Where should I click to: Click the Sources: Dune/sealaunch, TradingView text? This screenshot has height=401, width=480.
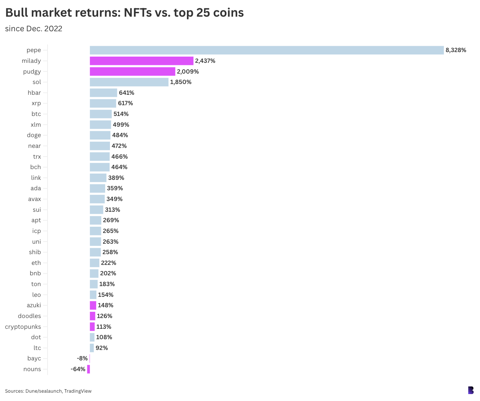[48, 391]
